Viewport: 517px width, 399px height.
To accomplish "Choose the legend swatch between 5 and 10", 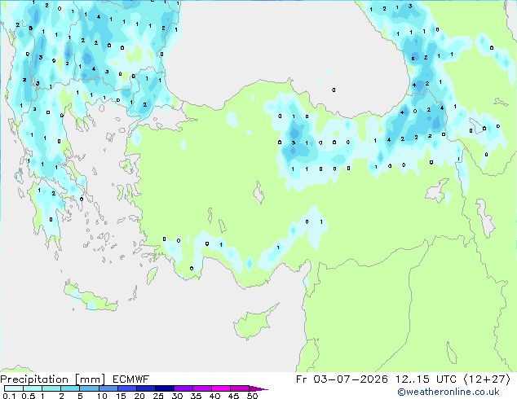I will tap(89, 388).
